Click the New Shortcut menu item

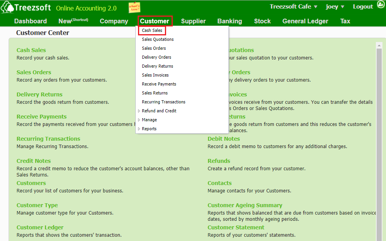pos(73,21)
